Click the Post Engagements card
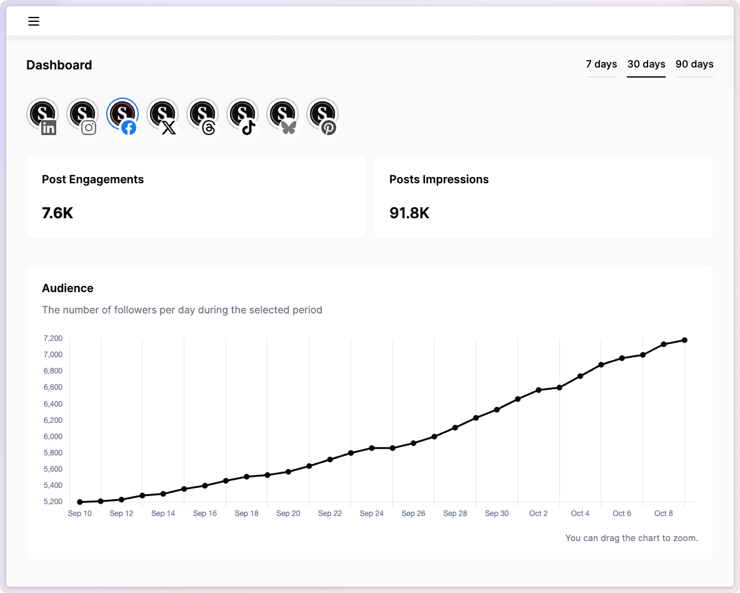Screen dimensions: 740x593 coord(196,197)
